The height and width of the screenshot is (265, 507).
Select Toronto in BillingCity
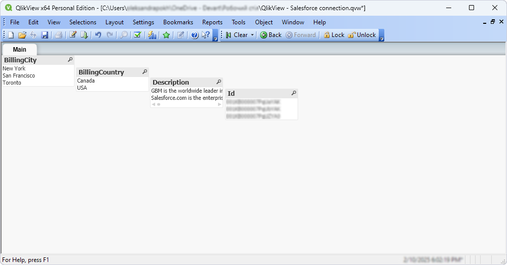coord(38,83)
